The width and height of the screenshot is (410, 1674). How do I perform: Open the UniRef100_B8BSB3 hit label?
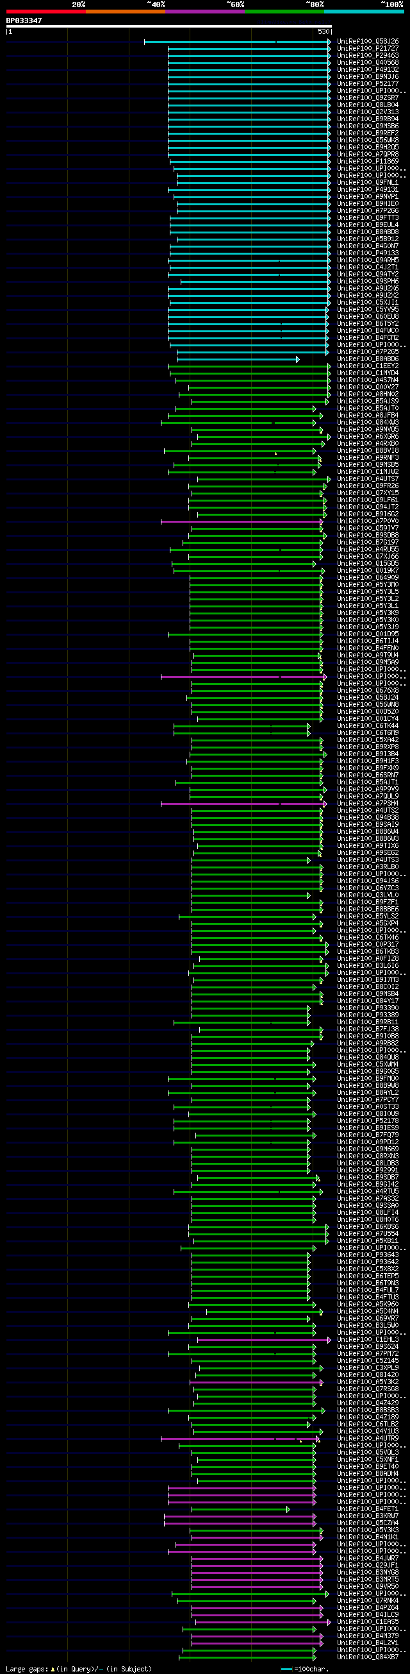click(368, 1411)
